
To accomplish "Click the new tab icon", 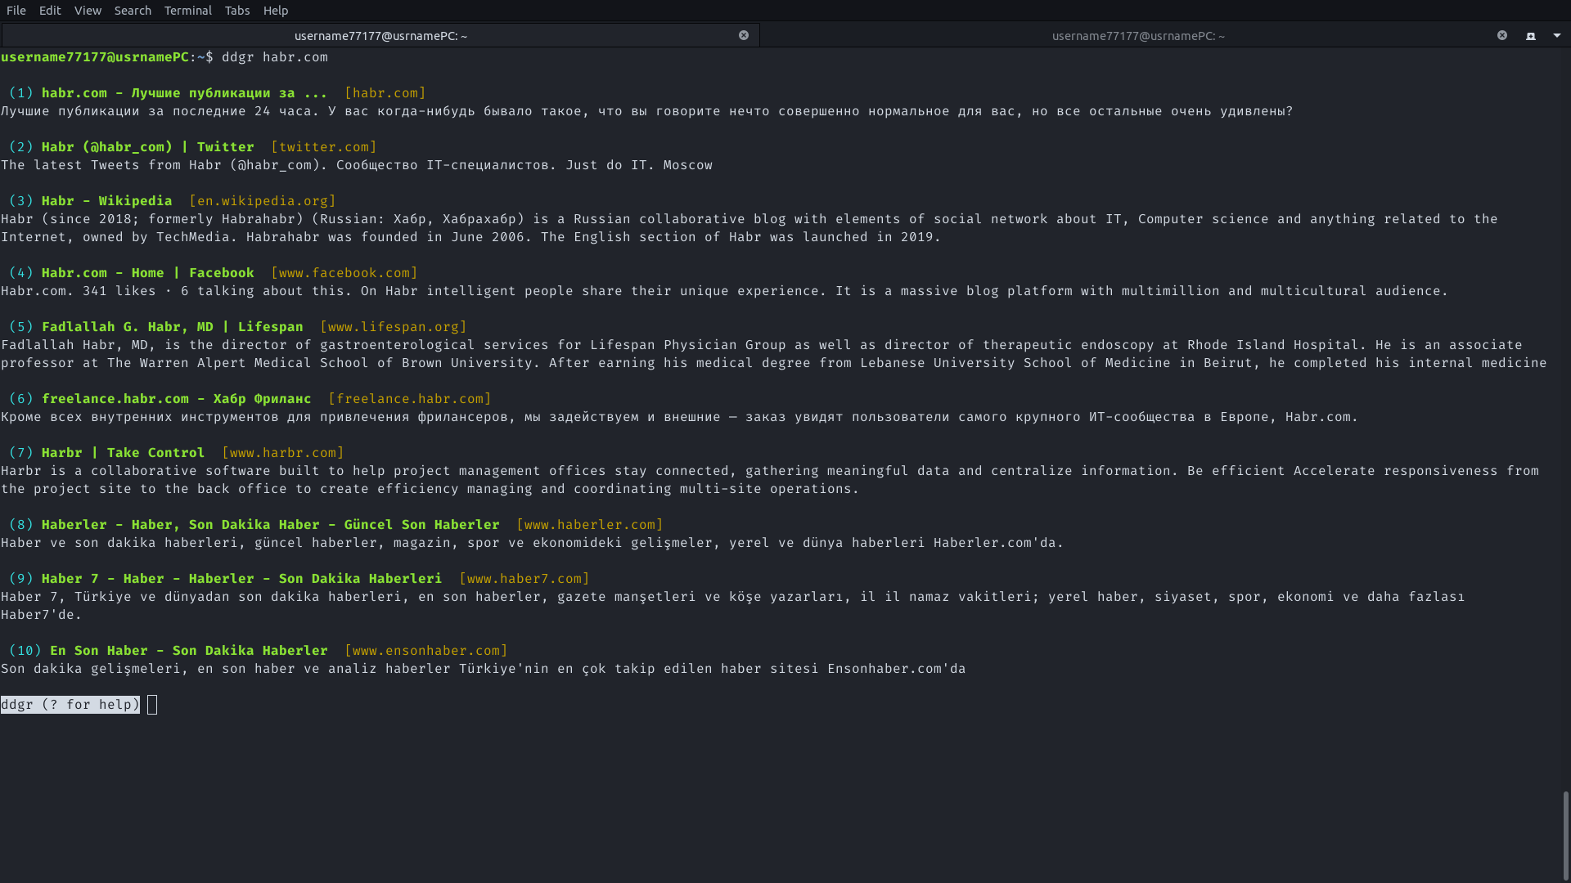I will click(x=1531, y=36).
